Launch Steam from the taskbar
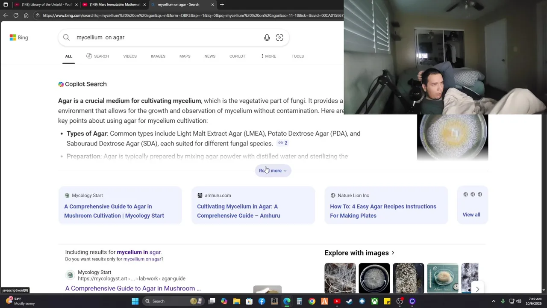Viewport: 547px width, 308px height. coord(349,301)
